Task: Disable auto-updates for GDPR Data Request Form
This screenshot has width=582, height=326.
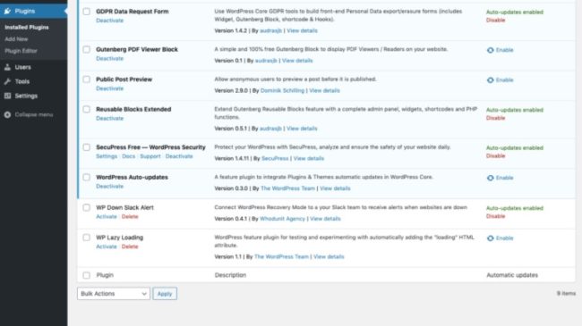Action: click(495, 20)
